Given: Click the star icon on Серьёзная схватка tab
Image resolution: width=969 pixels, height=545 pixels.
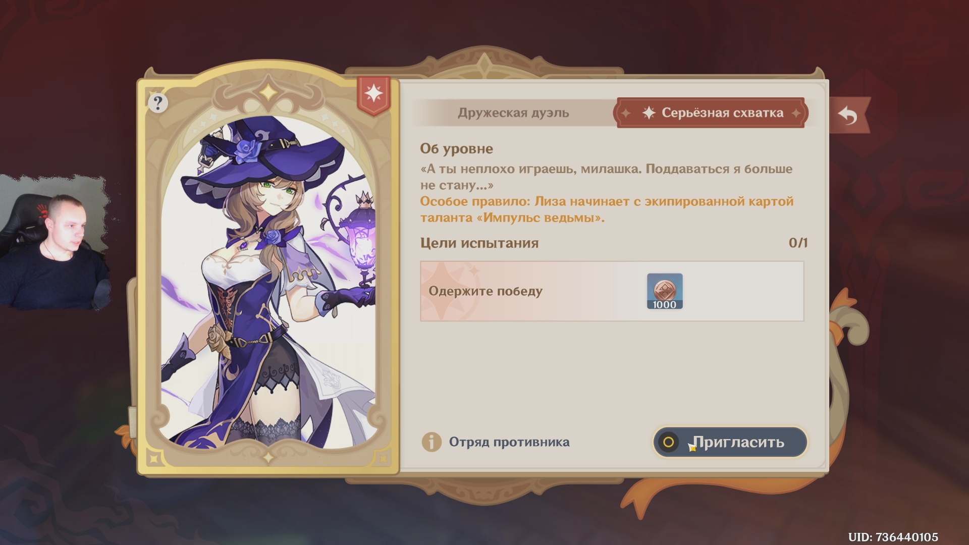Looking at the screenshot, I should pyautogui.click(x=649, y=113).
